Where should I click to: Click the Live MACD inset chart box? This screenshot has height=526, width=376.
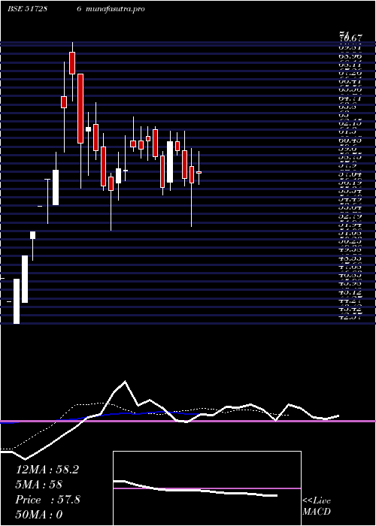(x=207, y=488)
